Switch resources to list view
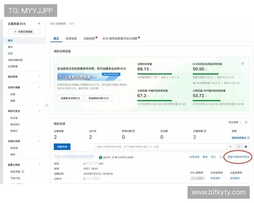The width and height of the screenshot is (254, 203). point(239,147)
